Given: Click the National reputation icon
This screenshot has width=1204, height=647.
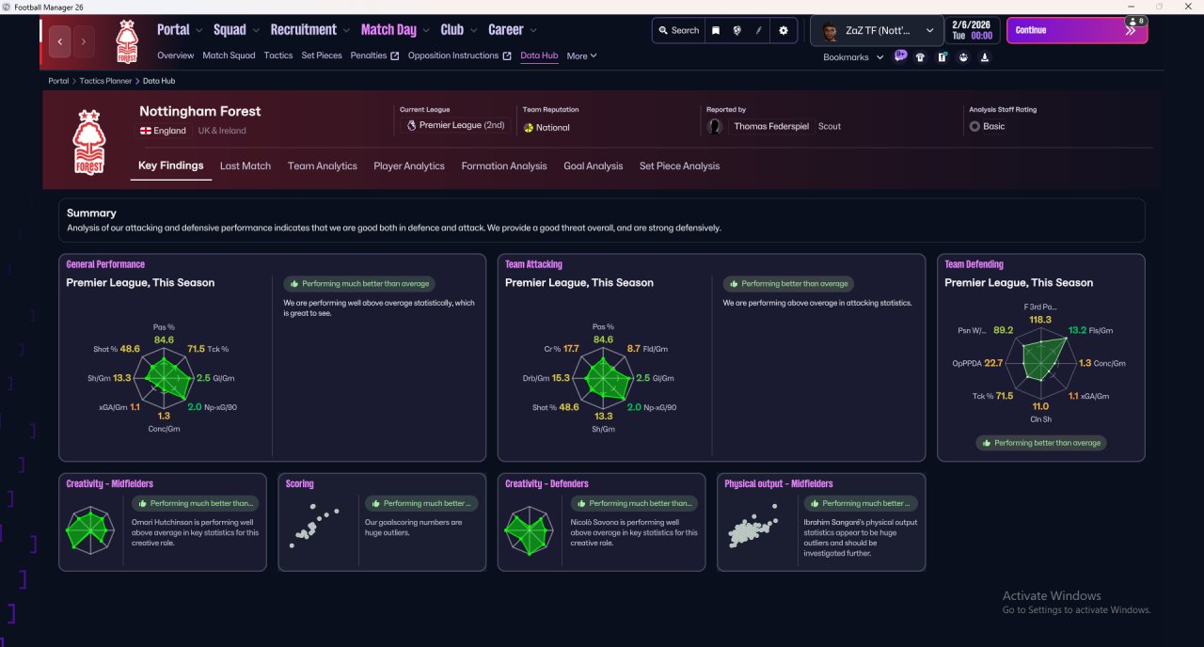Looking at the screenshot, I should tap(529, 127).
